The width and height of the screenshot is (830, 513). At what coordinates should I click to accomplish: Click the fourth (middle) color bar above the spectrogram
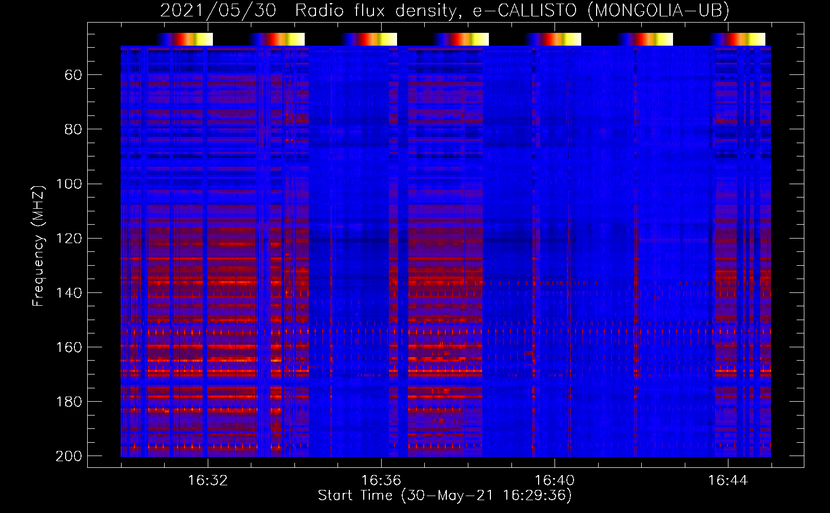click(461, 39)
